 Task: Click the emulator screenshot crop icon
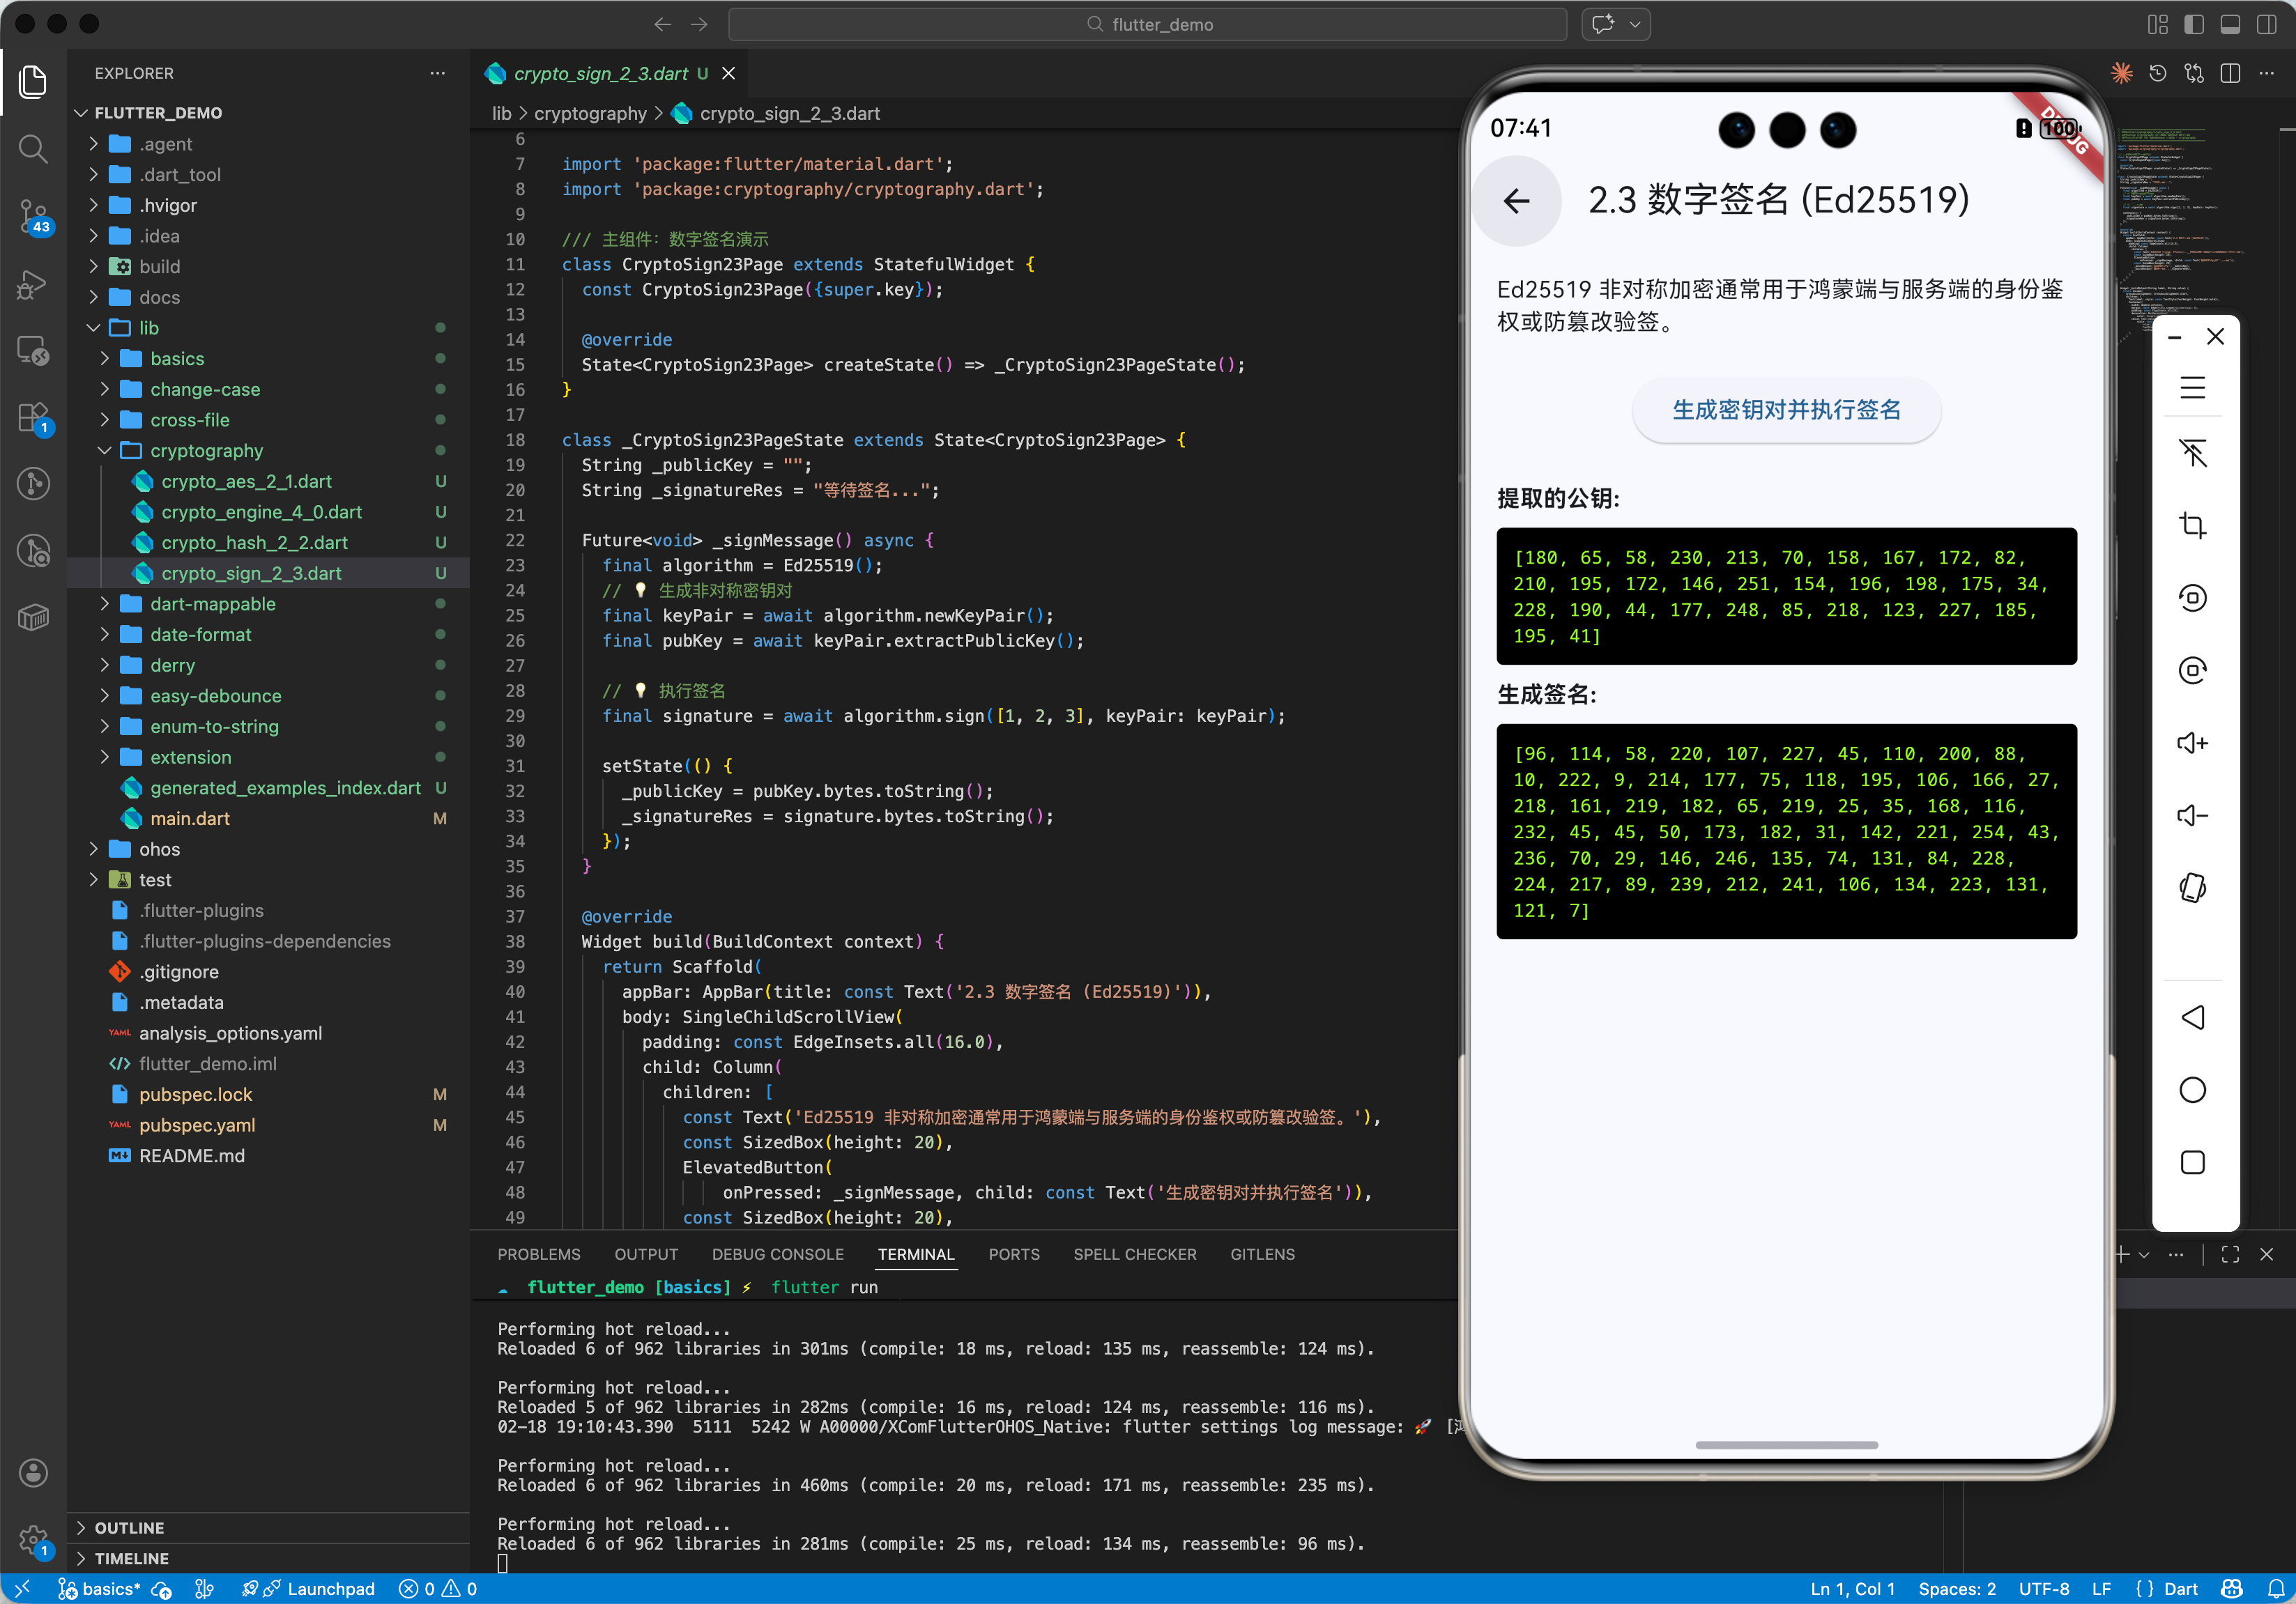[2192, 525]
